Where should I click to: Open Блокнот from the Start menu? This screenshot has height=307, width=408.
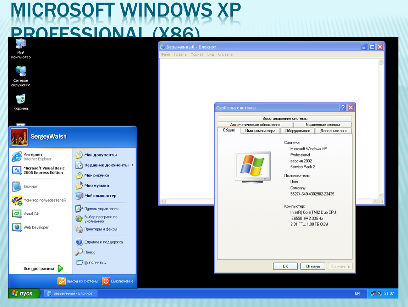click(25, 187)
